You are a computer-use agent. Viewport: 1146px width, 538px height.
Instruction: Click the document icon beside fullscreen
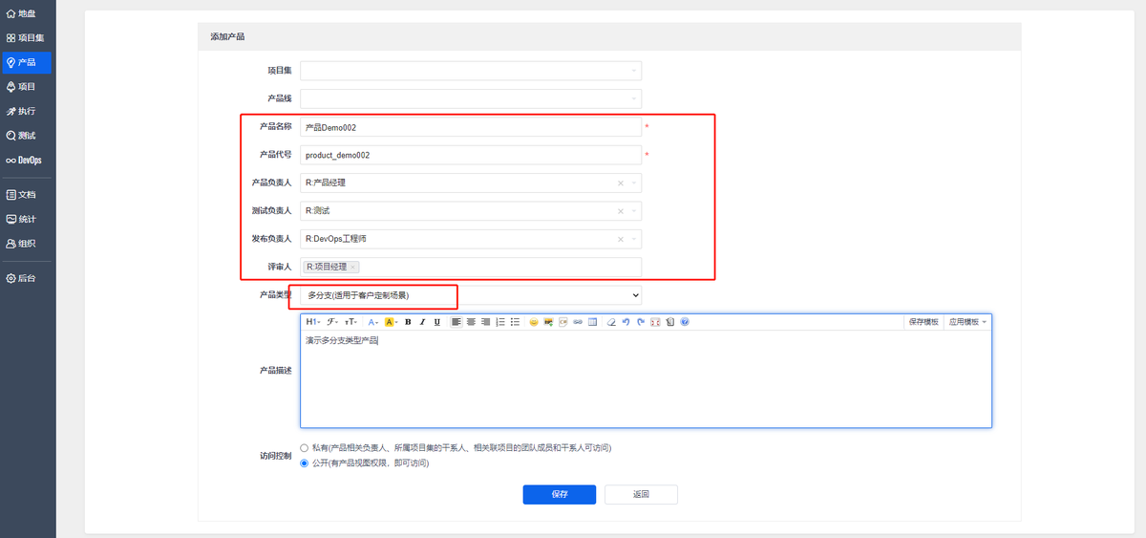(x=670, y=322)
